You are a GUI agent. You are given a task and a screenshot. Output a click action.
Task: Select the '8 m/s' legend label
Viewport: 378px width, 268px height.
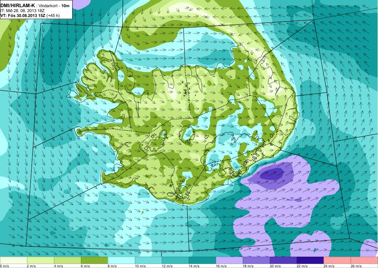pyautogui.click(x=112, y=266)
